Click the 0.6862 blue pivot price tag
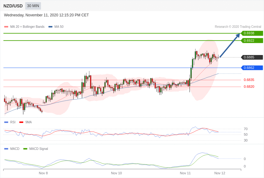Screen dimensions: 264x178 click(252, 68)
